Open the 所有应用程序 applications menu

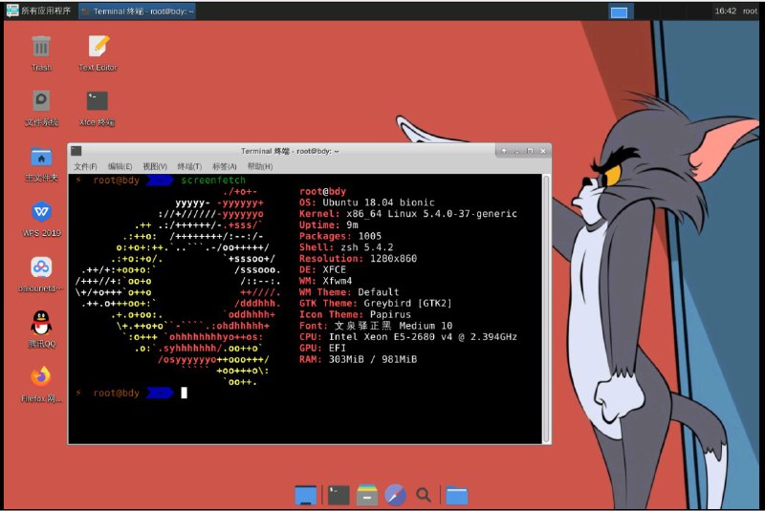[38, 11]
